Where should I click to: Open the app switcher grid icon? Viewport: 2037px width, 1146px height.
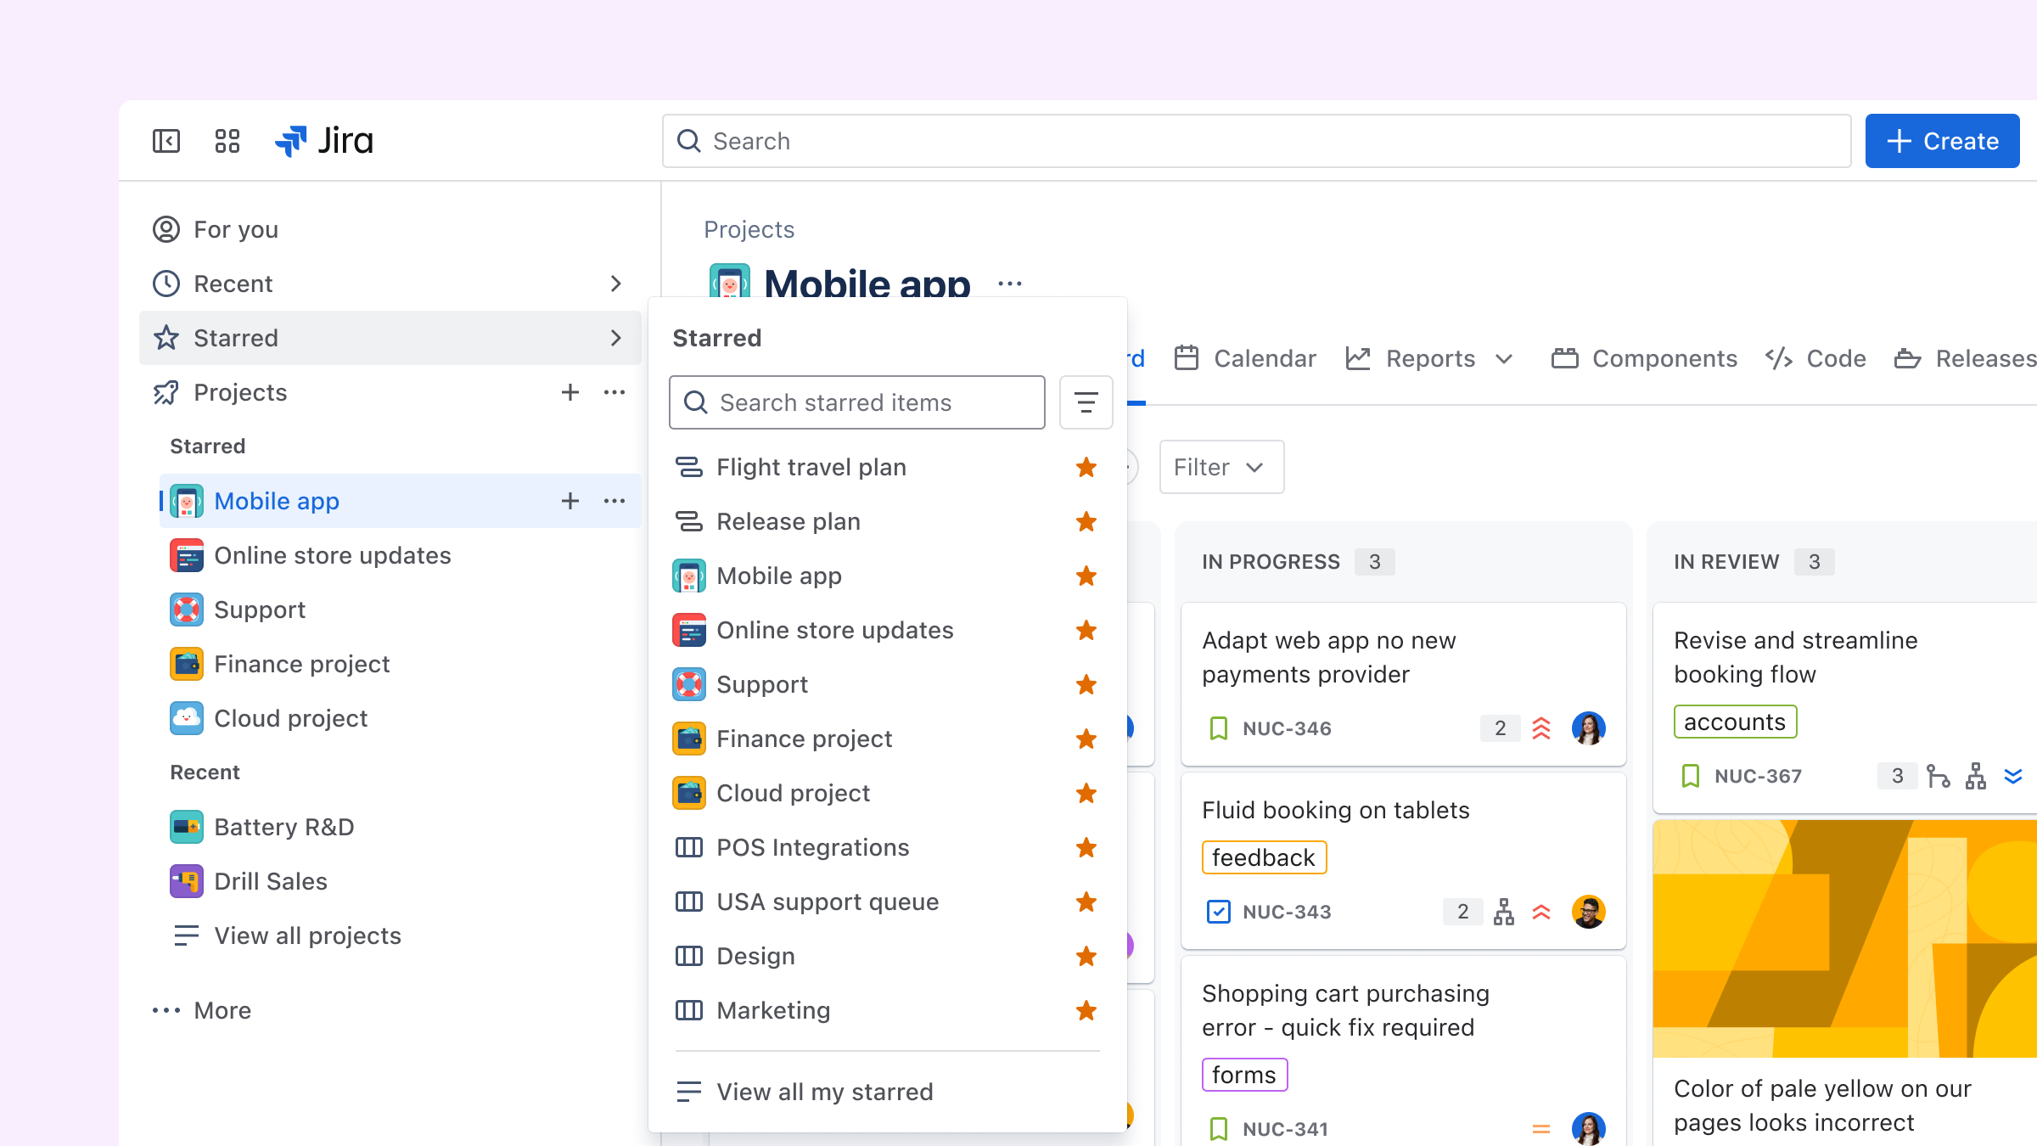click(x=227, y=141)
